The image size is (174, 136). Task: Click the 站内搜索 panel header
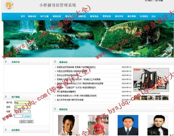(x=16, y=130)
